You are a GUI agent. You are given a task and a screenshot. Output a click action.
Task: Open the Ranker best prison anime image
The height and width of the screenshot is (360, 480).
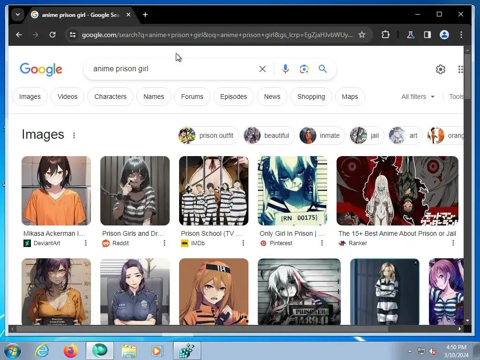coord(397,191)
